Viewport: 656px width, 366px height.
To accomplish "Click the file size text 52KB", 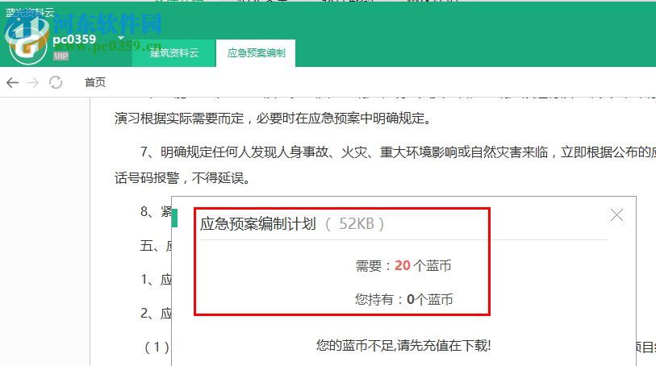I will tap(356, 224).
